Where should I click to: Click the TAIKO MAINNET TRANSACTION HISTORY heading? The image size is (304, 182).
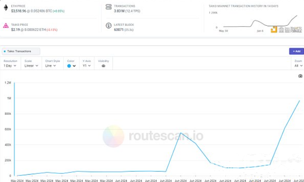point(243,6)
